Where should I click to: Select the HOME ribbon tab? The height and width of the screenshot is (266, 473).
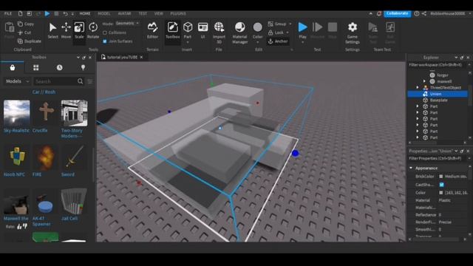(85, 13)
